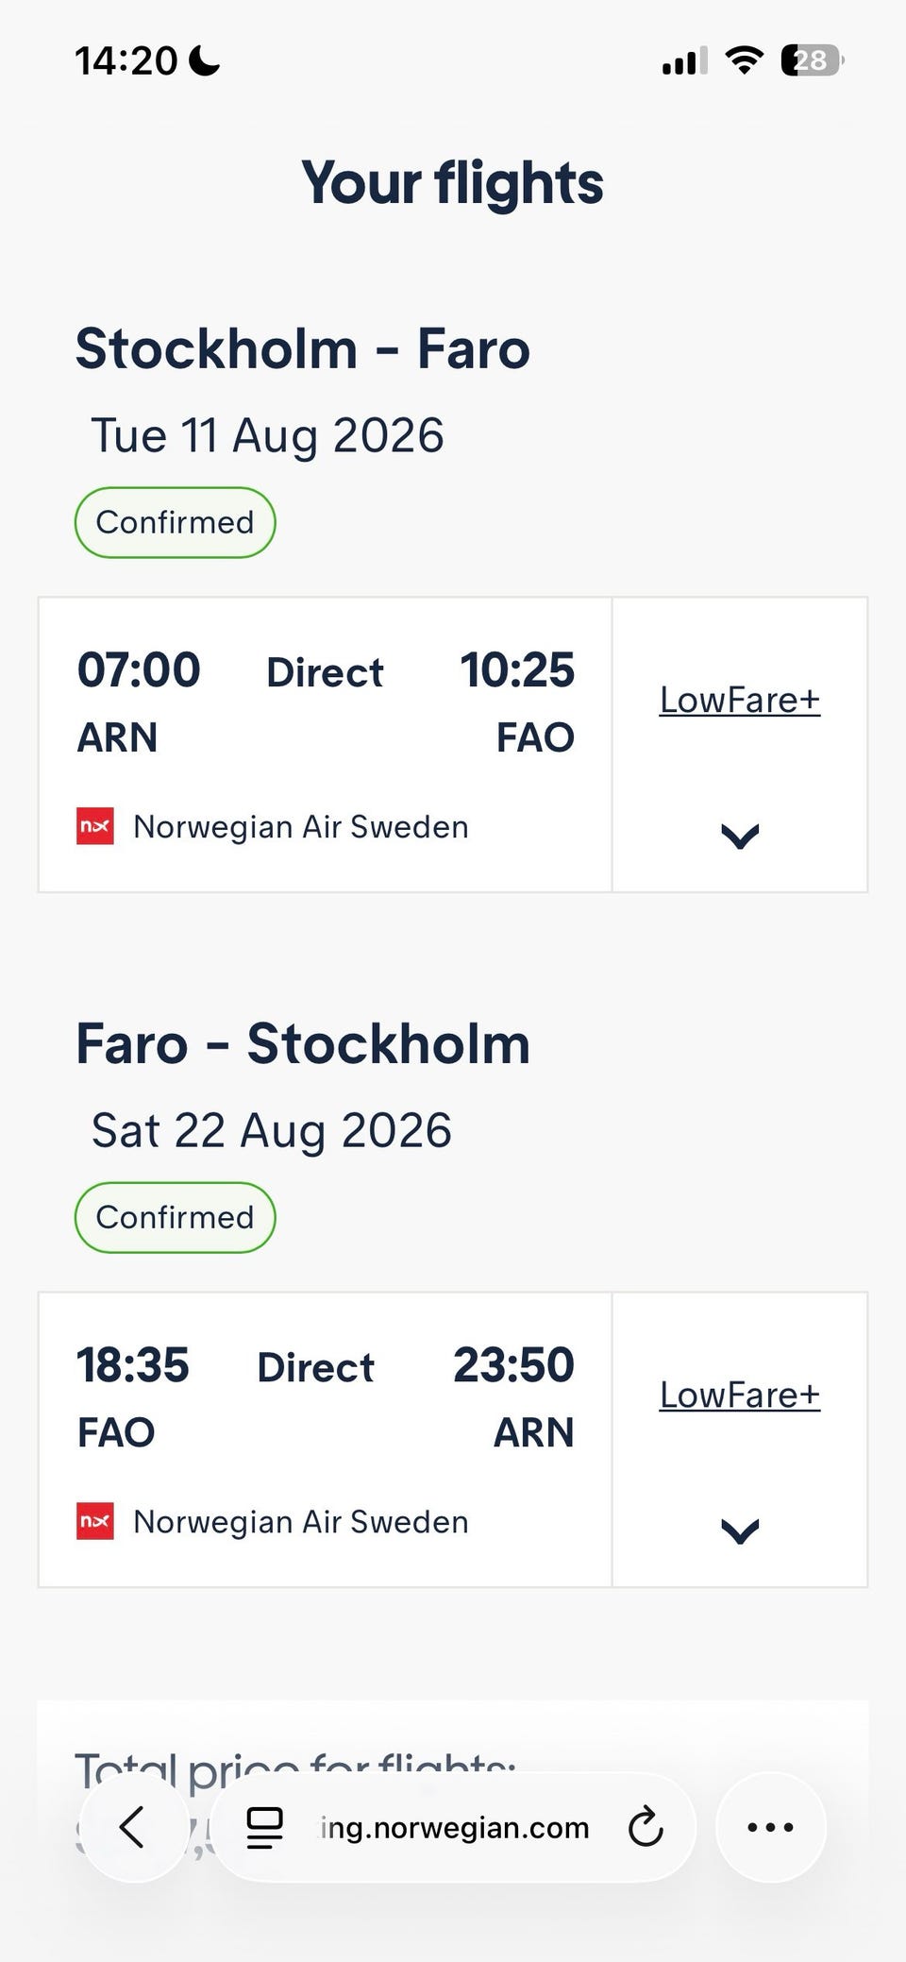This screenshot has width=906, height=1962.
Task: Tap the Confirmed badge under Tue 11 Aug
Action: click(x=176, y=522)
